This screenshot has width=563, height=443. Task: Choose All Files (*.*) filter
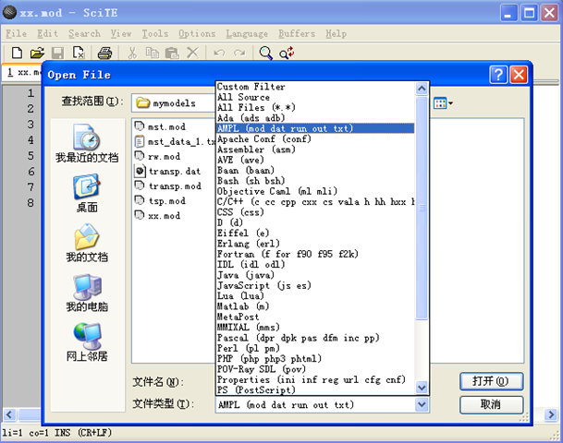click(x=315, y=108)
